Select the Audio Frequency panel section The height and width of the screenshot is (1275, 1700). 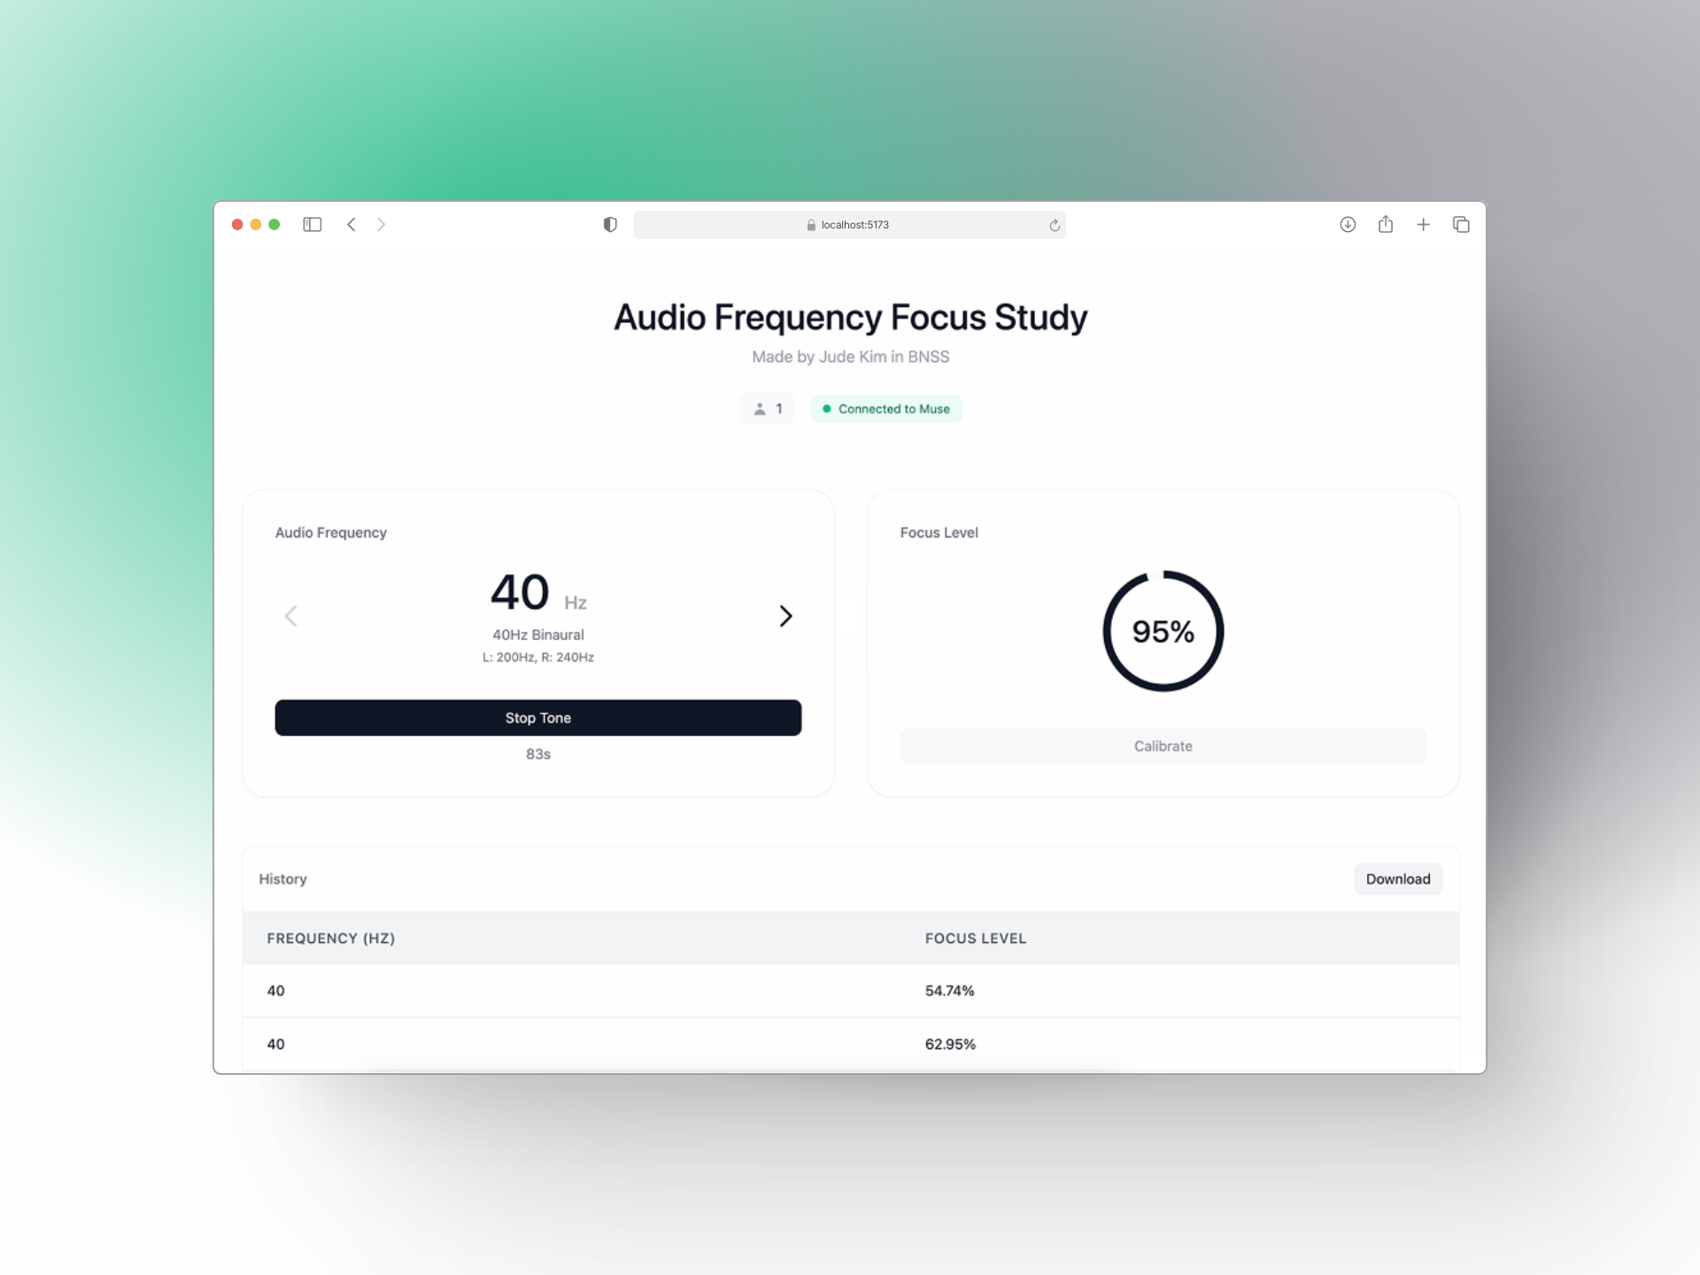coord(538,643)
